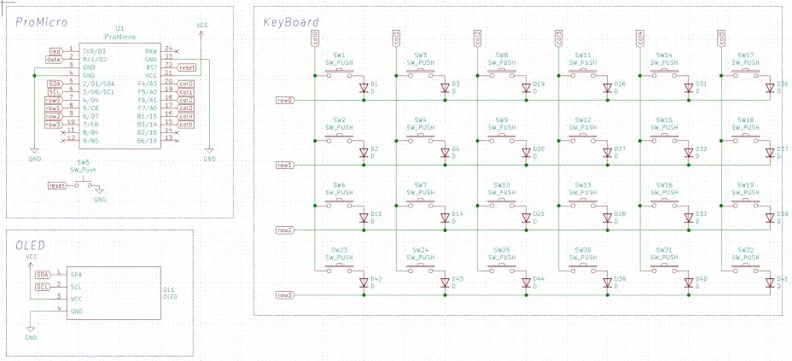The image size is (792, 361).
Task: Click the VCC power symbol above ProMicro
Action: [x=201, y=30]
